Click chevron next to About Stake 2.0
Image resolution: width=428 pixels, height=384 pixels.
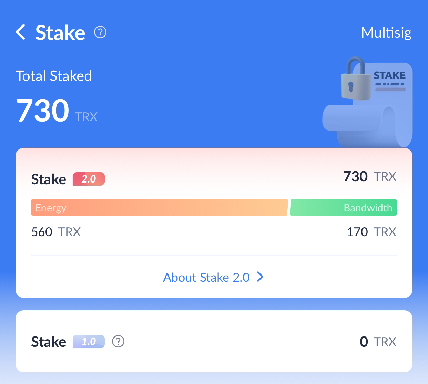point(261,277)
